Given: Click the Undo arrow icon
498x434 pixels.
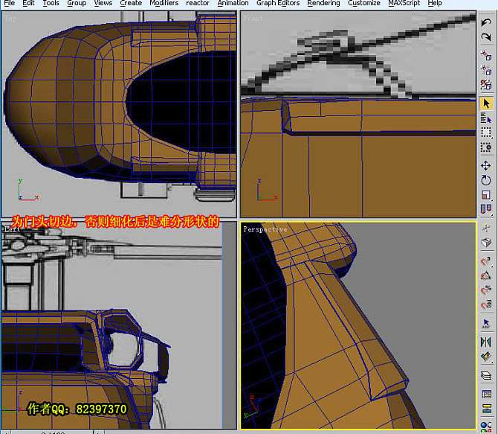Looking at the screenshot, I should (485, 22).
